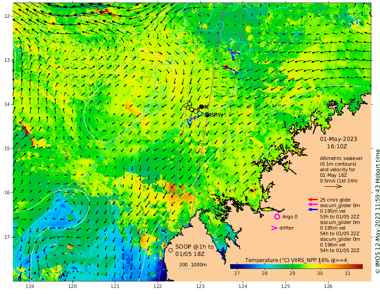Click longitude axis label 120
The height and width of the screenshot is (294, 380).
click(73, 287)
